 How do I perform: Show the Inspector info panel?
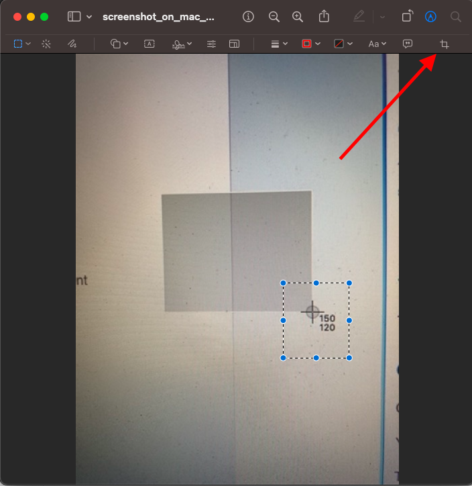248,16
